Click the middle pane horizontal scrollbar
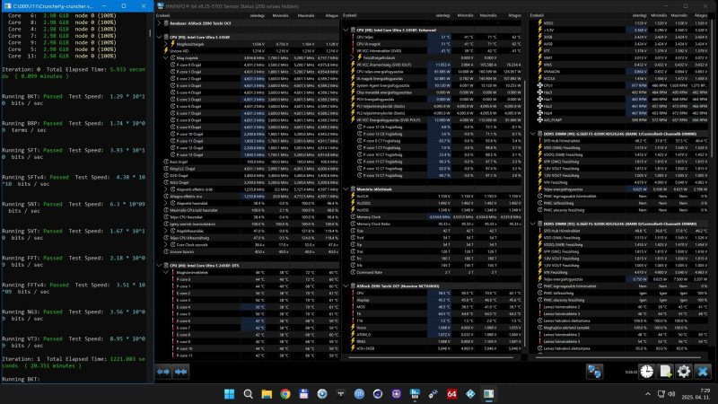Image resolution: width=718 pixels, height=404 pixels. [x=432, y=357]
